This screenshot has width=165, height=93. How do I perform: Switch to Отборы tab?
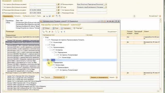tap(46, 28)
